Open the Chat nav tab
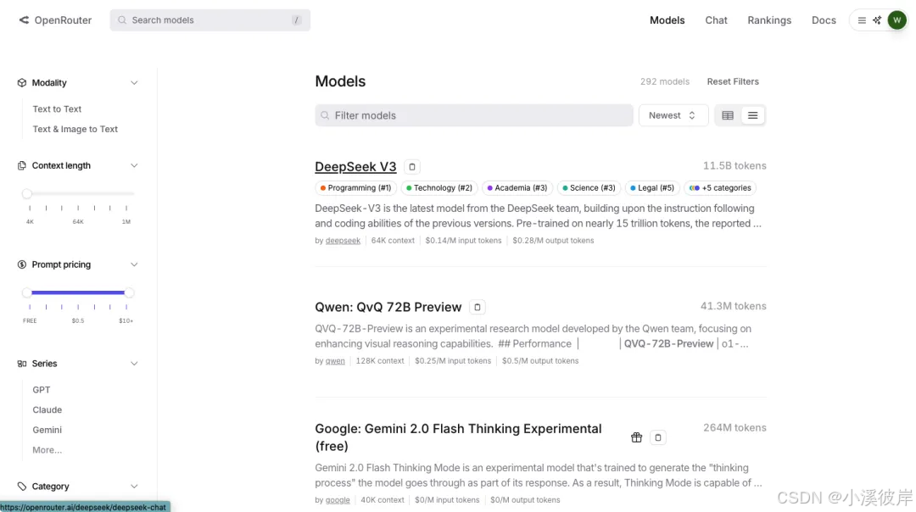Screen dimensions: 916x512 coord(716,20)
